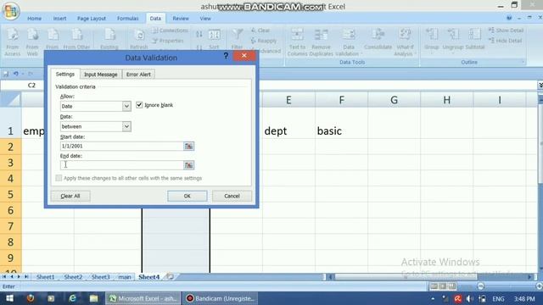The height and width of the screenshot is (305, 543).
Task: Switch to the Insert ribbon tab
Action: [x=59, y=19]
